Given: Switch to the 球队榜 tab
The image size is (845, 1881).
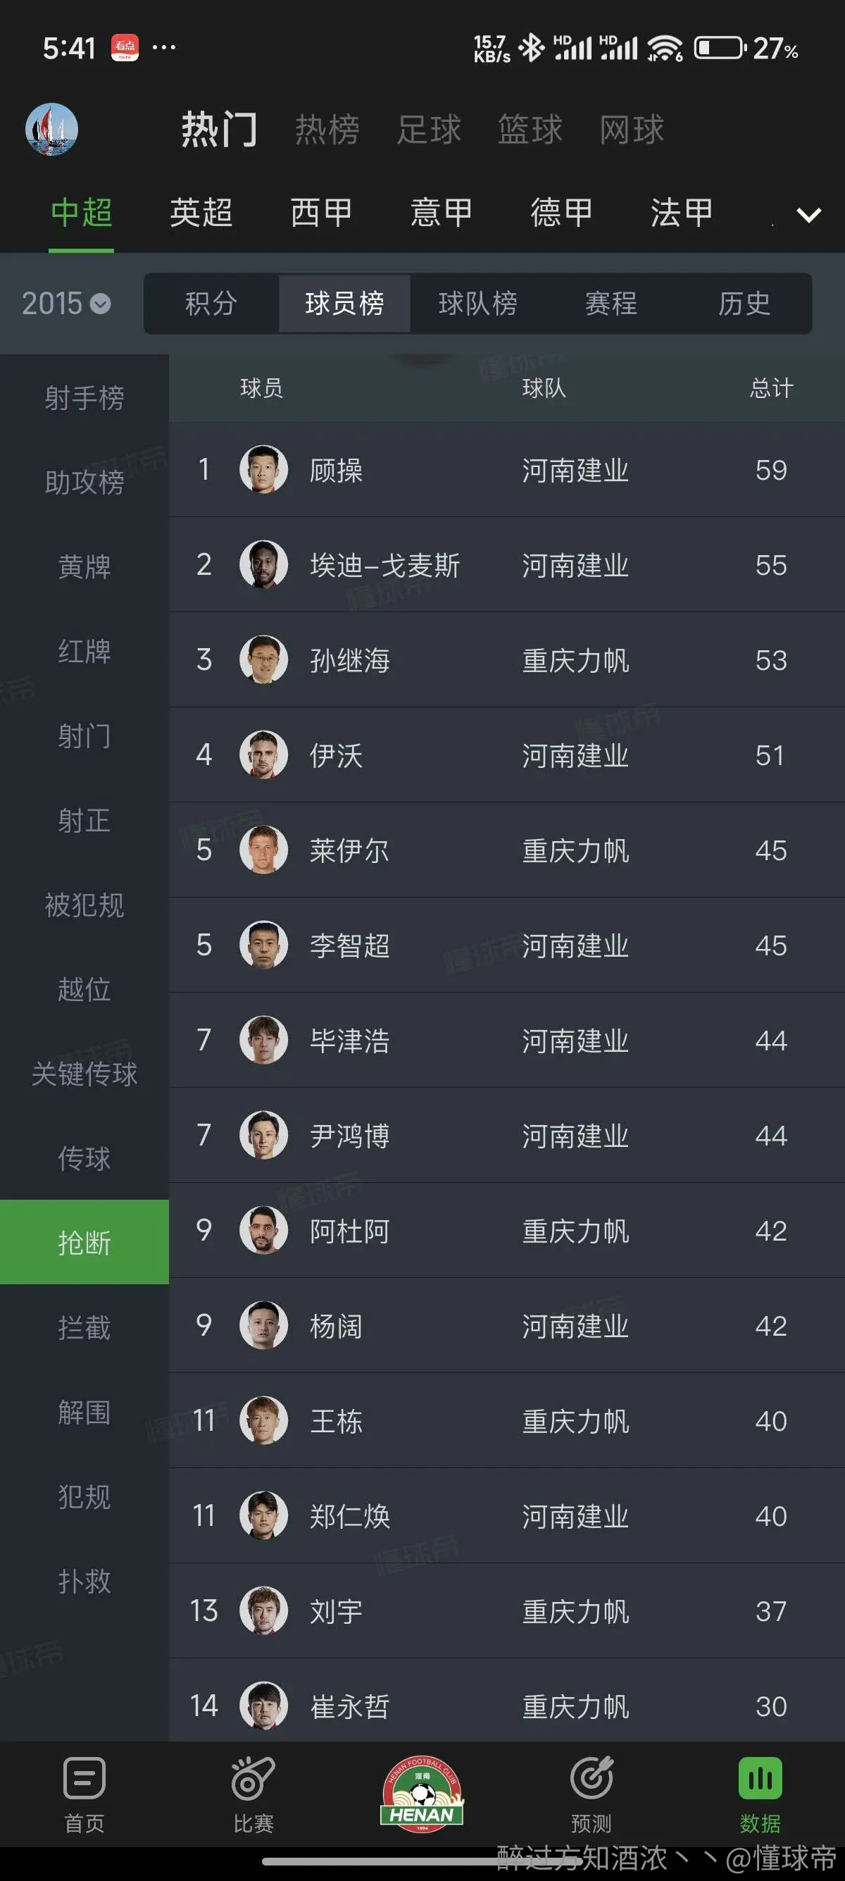Looking at the screenshot, I should pyautogui.click(x=478, y=304).
